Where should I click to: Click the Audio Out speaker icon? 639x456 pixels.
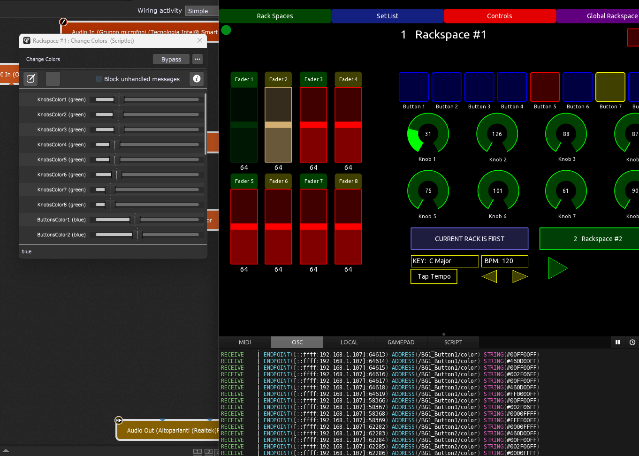pyautogui.click(x=119, y=420)
